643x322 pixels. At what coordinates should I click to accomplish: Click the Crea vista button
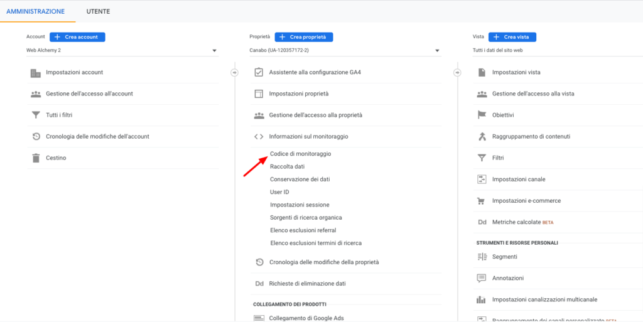(512, 37)
